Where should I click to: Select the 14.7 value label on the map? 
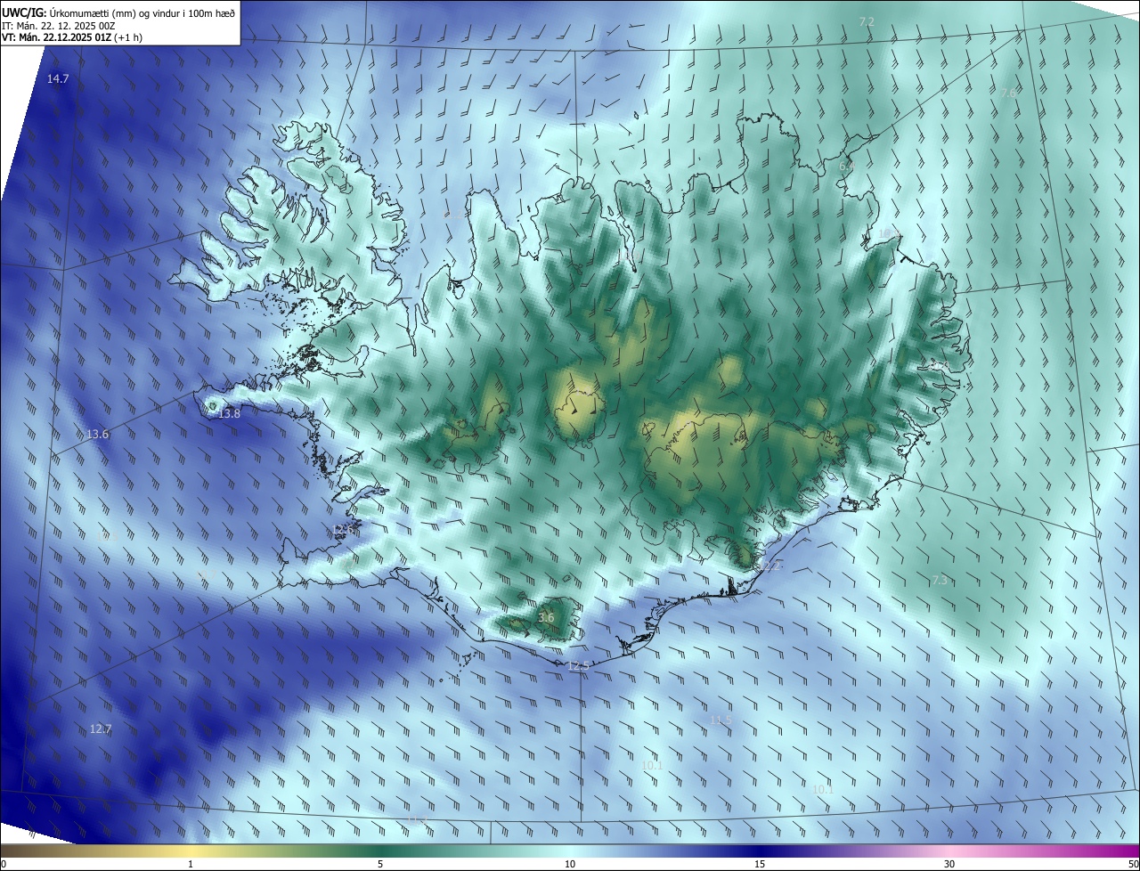click(x=58, y=79)
